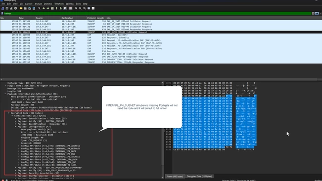This screenshot has width=322, height=181.
Task: Select packet 15565 EAP Success row
Action: point(161,51)
